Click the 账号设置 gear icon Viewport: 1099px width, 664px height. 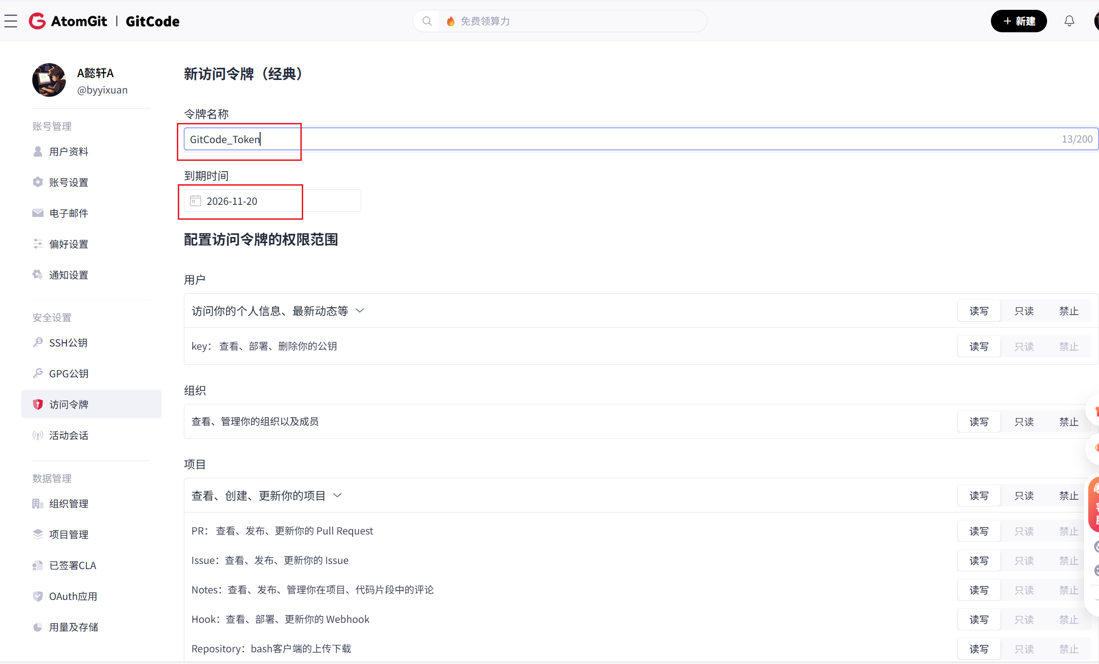pos(38,182)
